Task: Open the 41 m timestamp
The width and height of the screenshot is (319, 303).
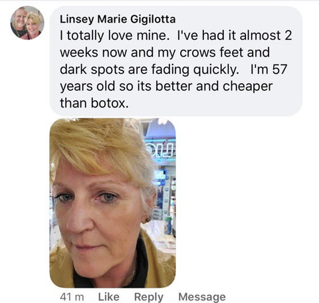Action: coord(72,297)
